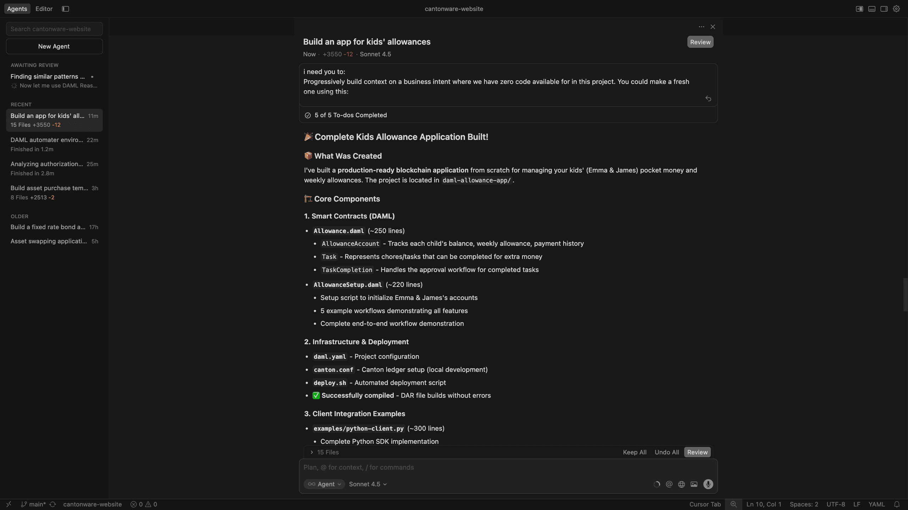908x510 pixels.
Task: Click the Keep All button
Action: pos(635,452)
